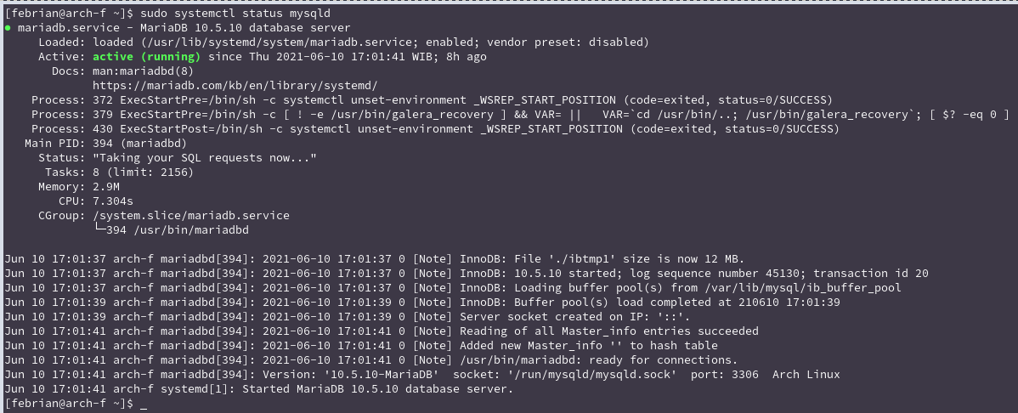The width and height of the screenshot is (1018, 413).
Task: Open the mariadb.com systemd documentation URL
Action: (x=235, y=86)
